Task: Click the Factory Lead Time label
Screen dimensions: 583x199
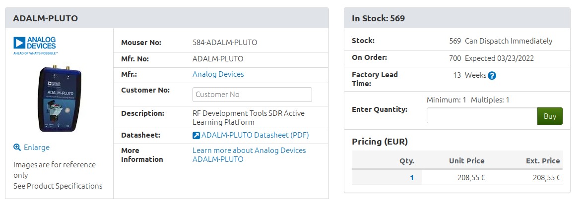Action: coord(375,79)
